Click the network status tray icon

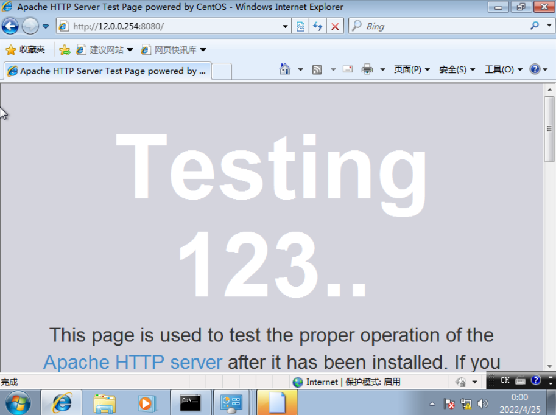click(466, 403)
